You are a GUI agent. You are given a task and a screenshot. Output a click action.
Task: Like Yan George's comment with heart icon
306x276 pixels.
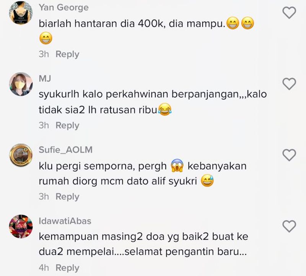tap(289, 13)
